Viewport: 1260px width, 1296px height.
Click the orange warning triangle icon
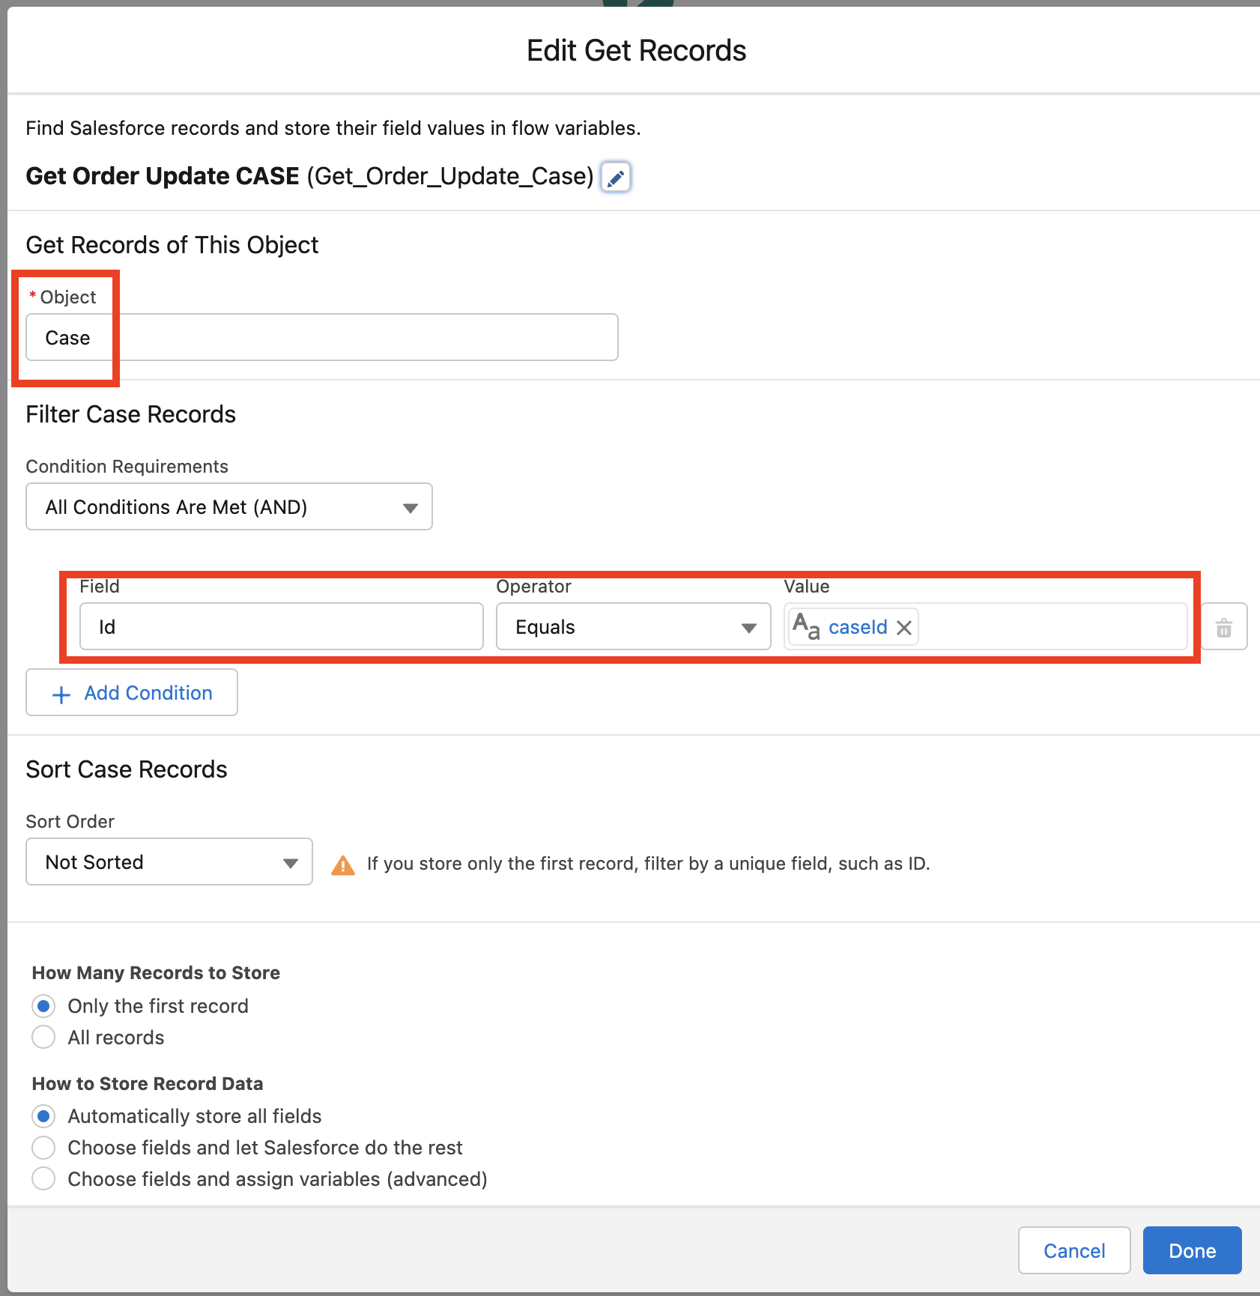click(343, 864)
